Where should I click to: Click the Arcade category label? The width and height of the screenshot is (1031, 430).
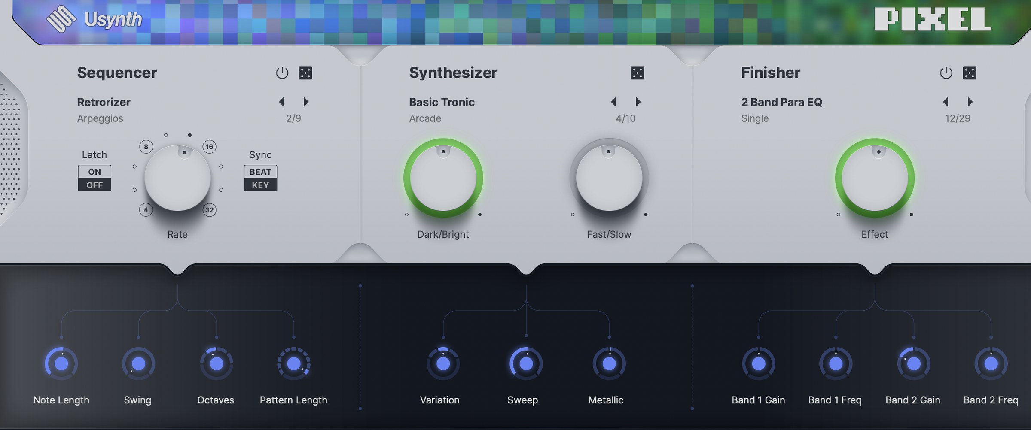(x=425, y=118)
